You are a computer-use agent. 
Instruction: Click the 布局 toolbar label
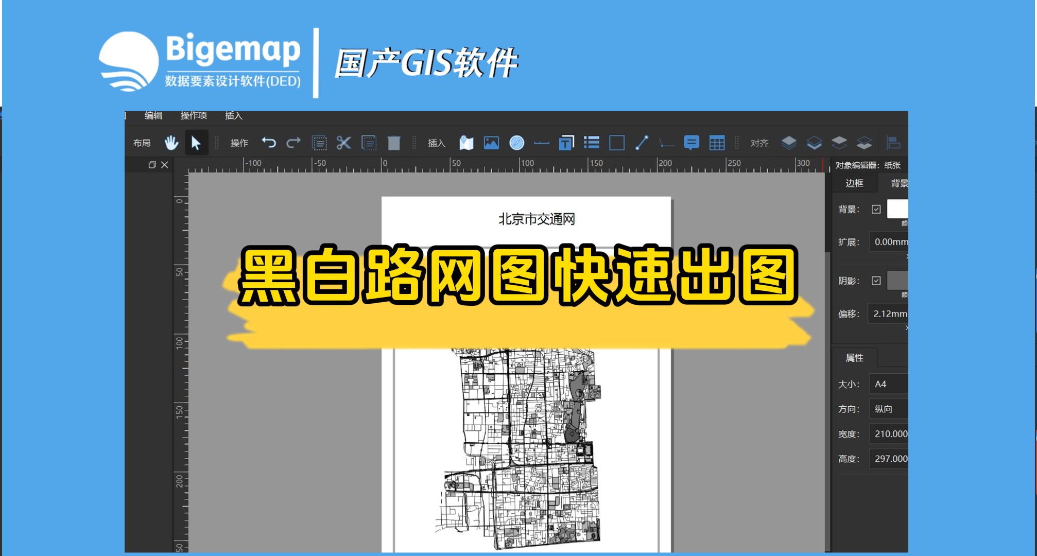tap(142, 143)
